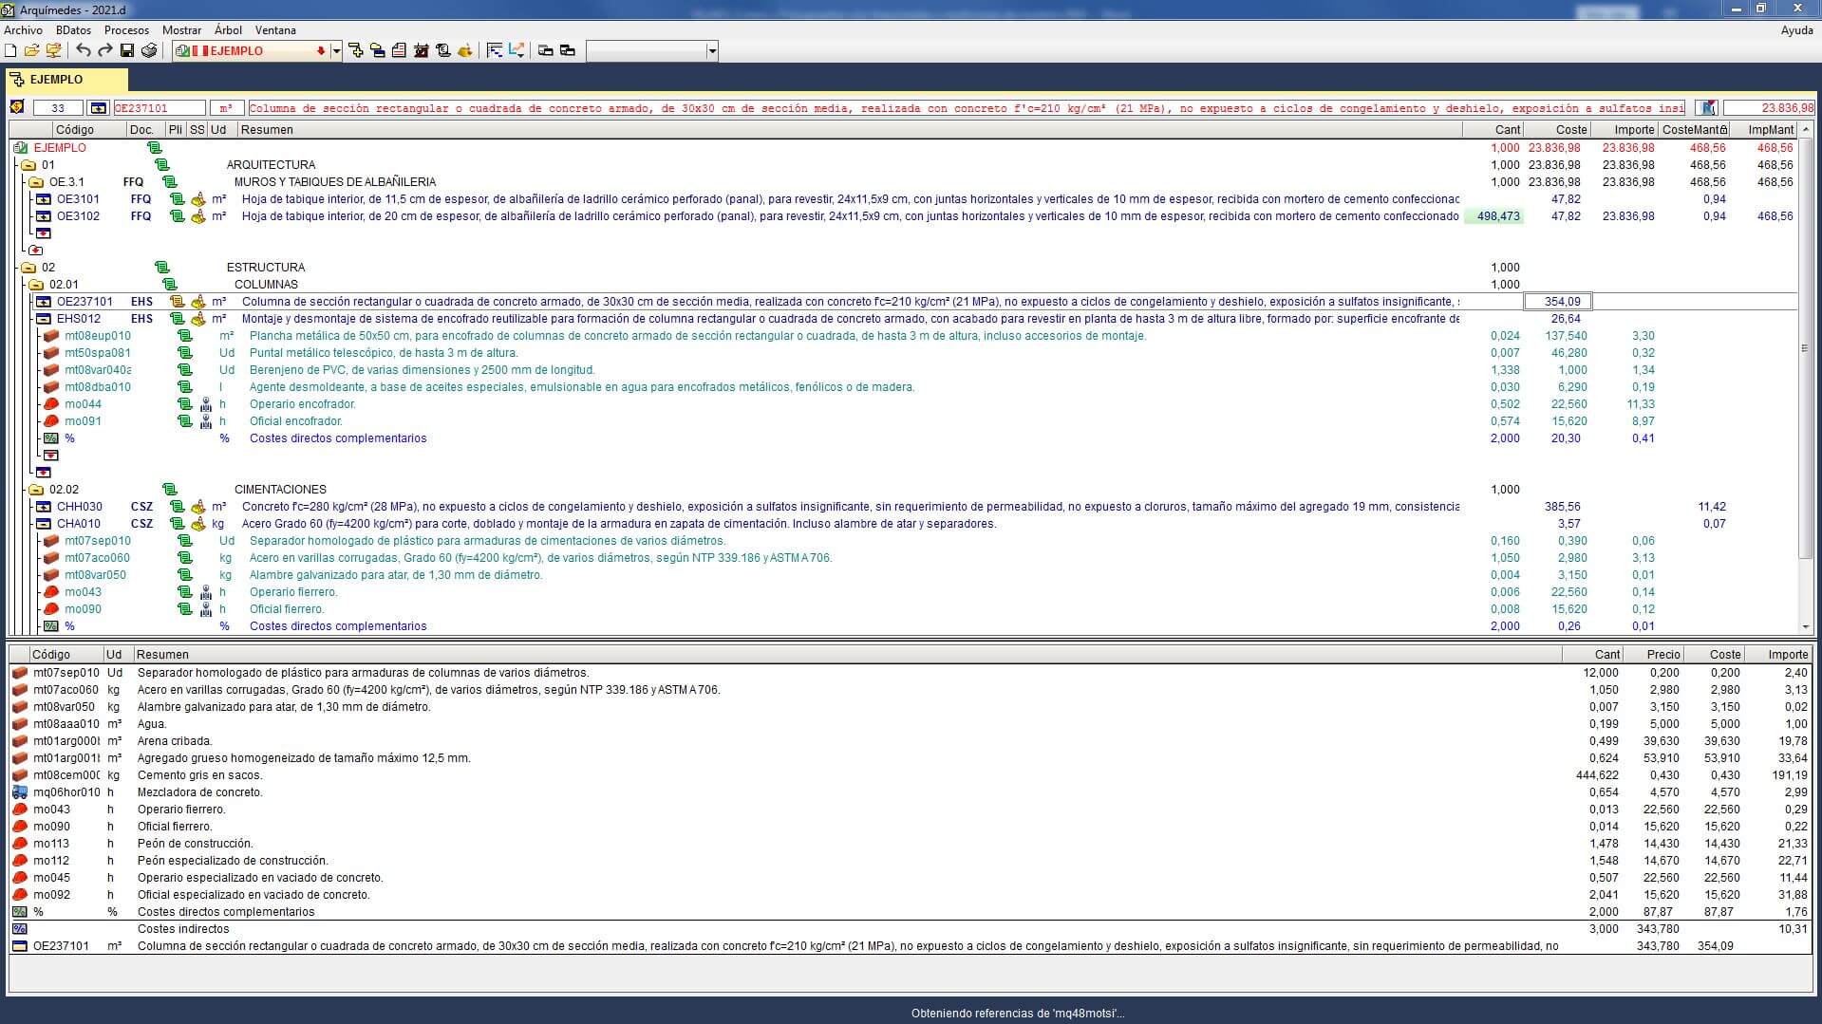Select the mt08cem000 Cemento gris row

[x=910, y=775]
